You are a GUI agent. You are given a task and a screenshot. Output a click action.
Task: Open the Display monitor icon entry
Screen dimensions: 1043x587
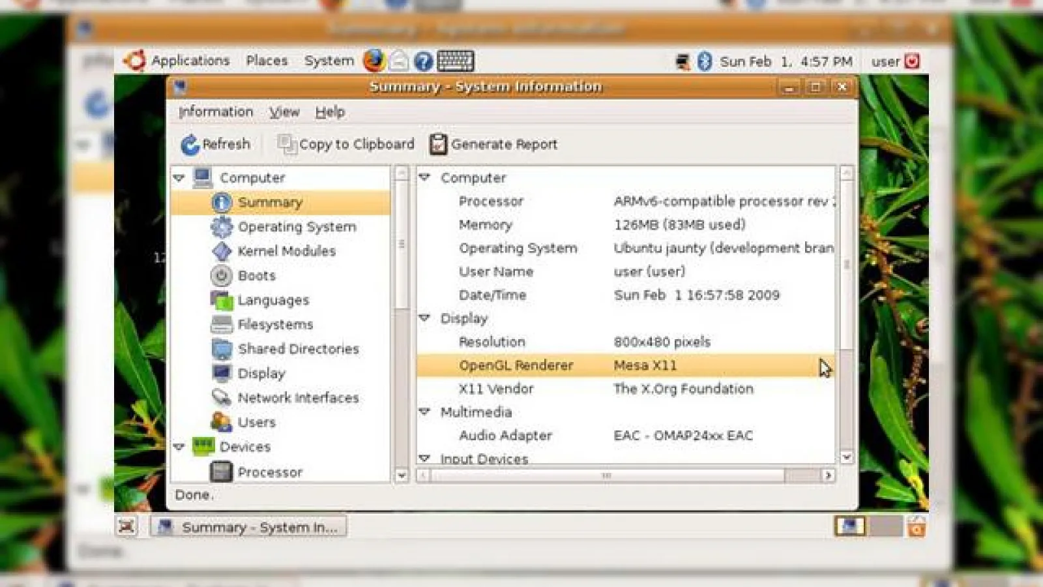tap(222, 373)
